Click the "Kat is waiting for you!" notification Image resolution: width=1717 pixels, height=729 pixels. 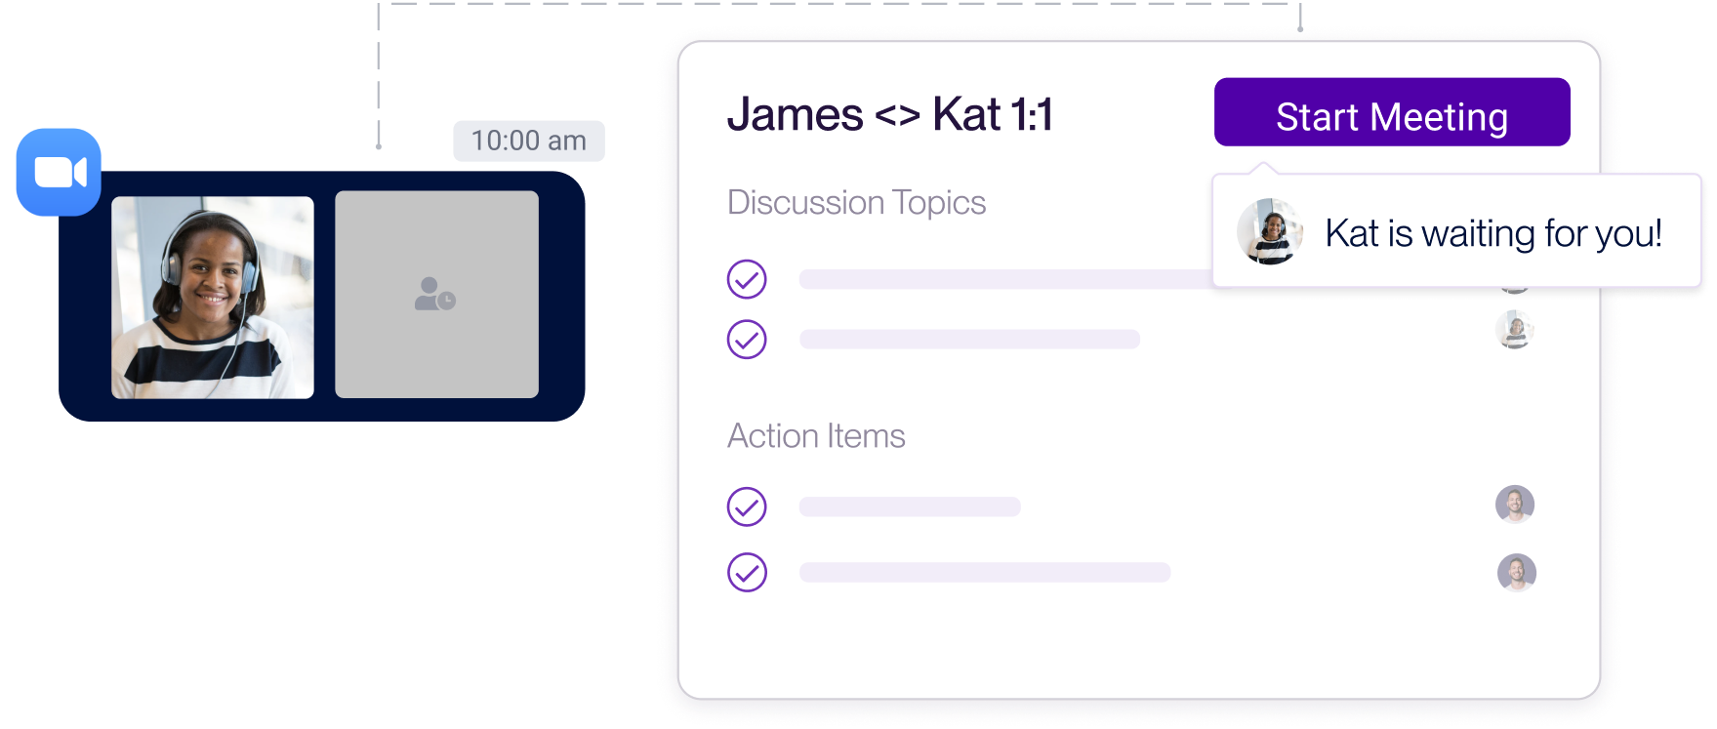point(1456,231)
